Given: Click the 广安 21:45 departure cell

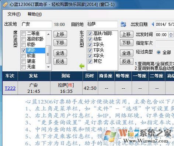Looking at the screenshot, I should pyautogui.click(x=34, y=88).
